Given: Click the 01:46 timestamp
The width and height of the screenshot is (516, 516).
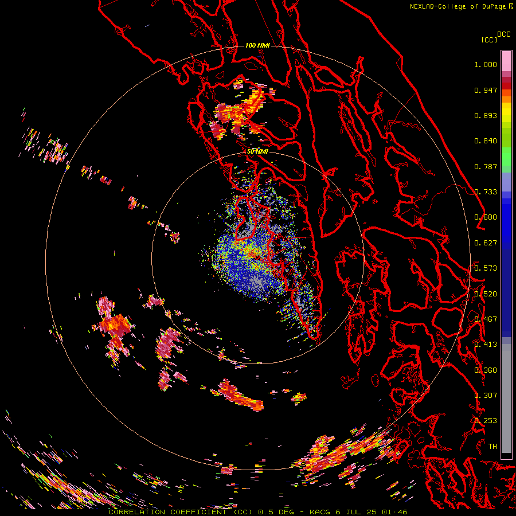Looking at the screenshot, I should point(394,512).
